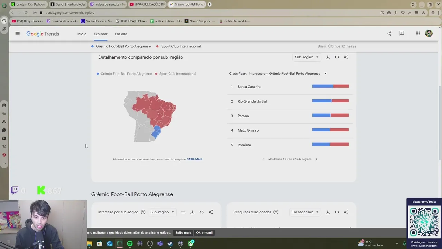Click the embed icon of compared breakdown
Viewport: 442px width, 249px height.
337,57
